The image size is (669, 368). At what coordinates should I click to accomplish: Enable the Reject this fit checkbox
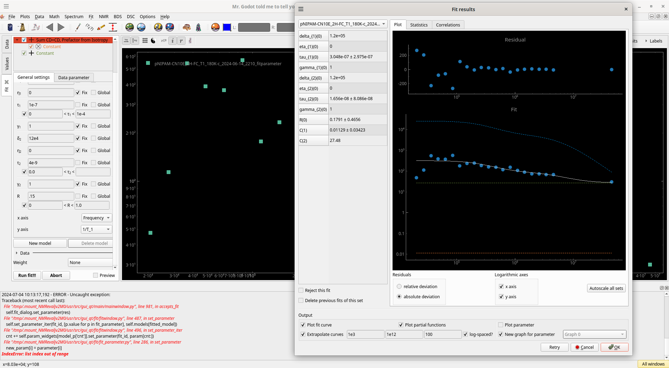click(301, 290)
